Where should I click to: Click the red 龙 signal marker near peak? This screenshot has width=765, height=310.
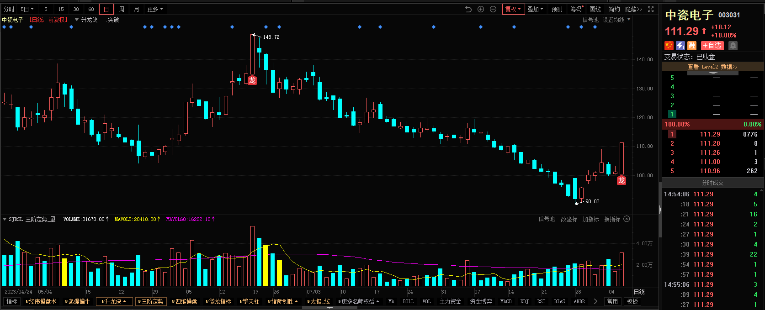click(x=252, y=80)
